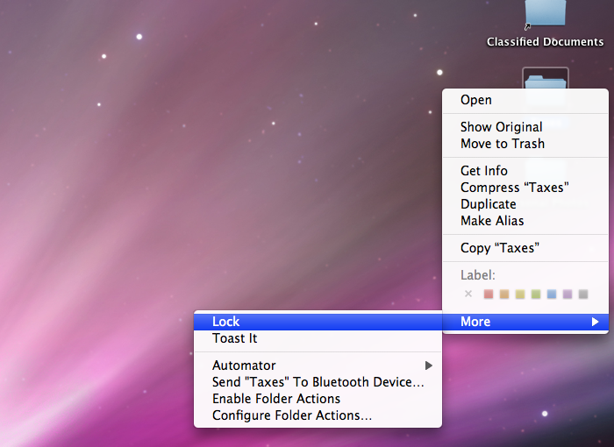
Task: Remove label with the X icon
Action: (x=468, y=294)
